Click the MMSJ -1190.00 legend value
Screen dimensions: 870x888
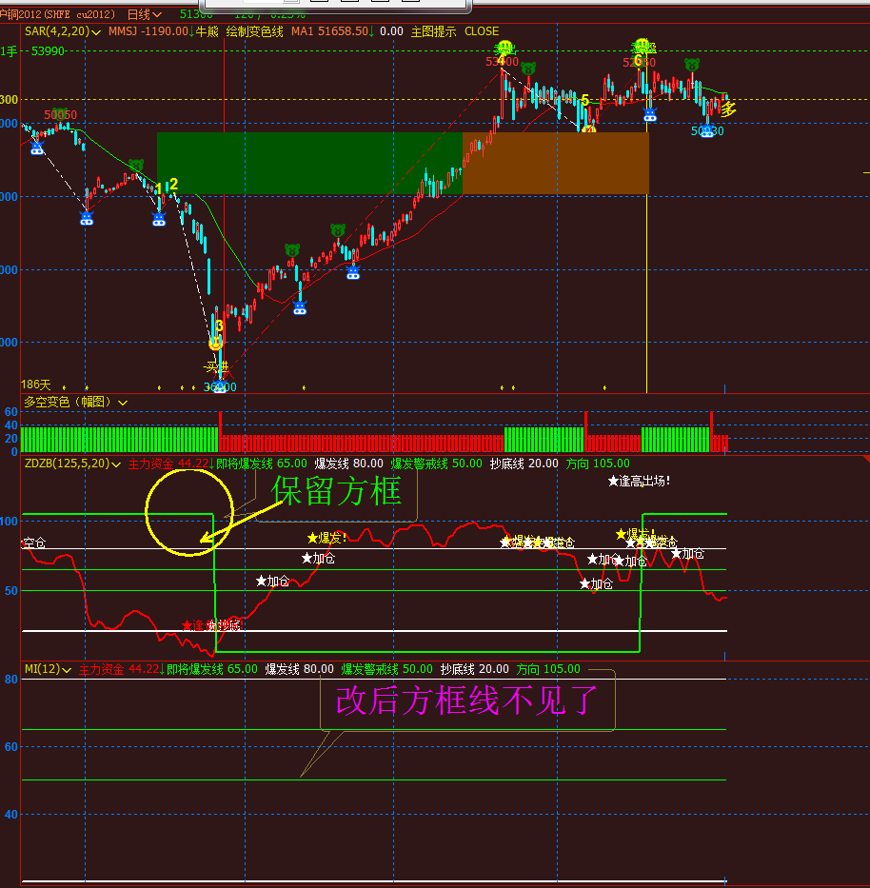tap(148, 31)
